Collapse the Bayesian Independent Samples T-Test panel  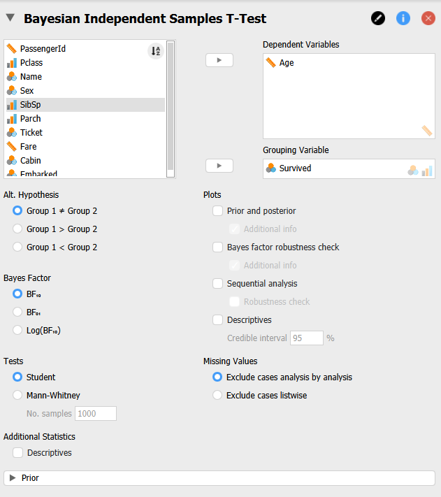pyautogui.click(x=10, y=18)
